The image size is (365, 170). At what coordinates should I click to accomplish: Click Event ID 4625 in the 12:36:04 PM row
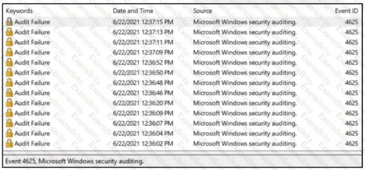click(351, 133)
